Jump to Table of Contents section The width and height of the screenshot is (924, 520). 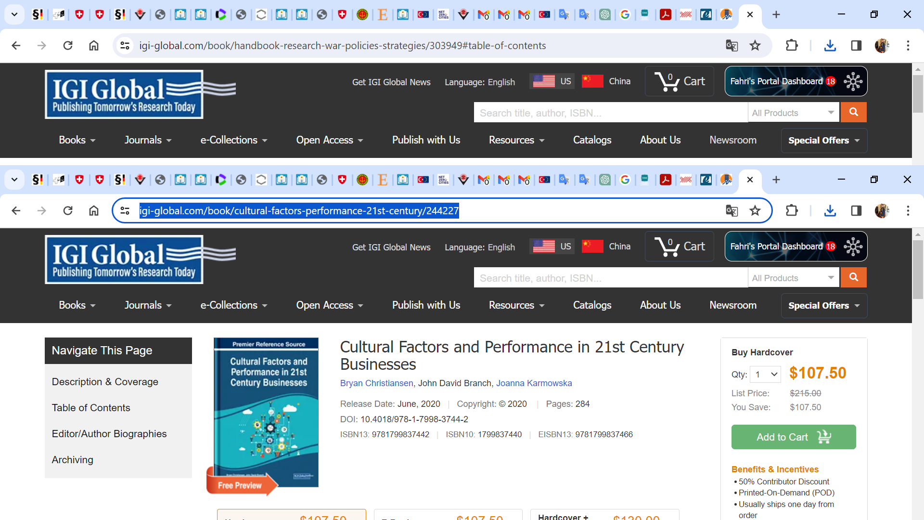(x=91, y=408)
